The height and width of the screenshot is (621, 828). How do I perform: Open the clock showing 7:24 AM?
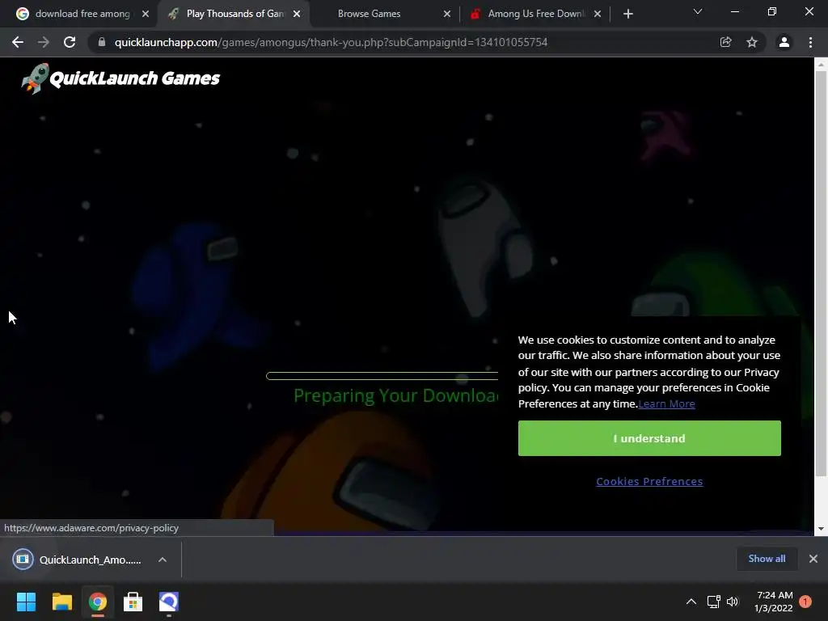point(774,602)
